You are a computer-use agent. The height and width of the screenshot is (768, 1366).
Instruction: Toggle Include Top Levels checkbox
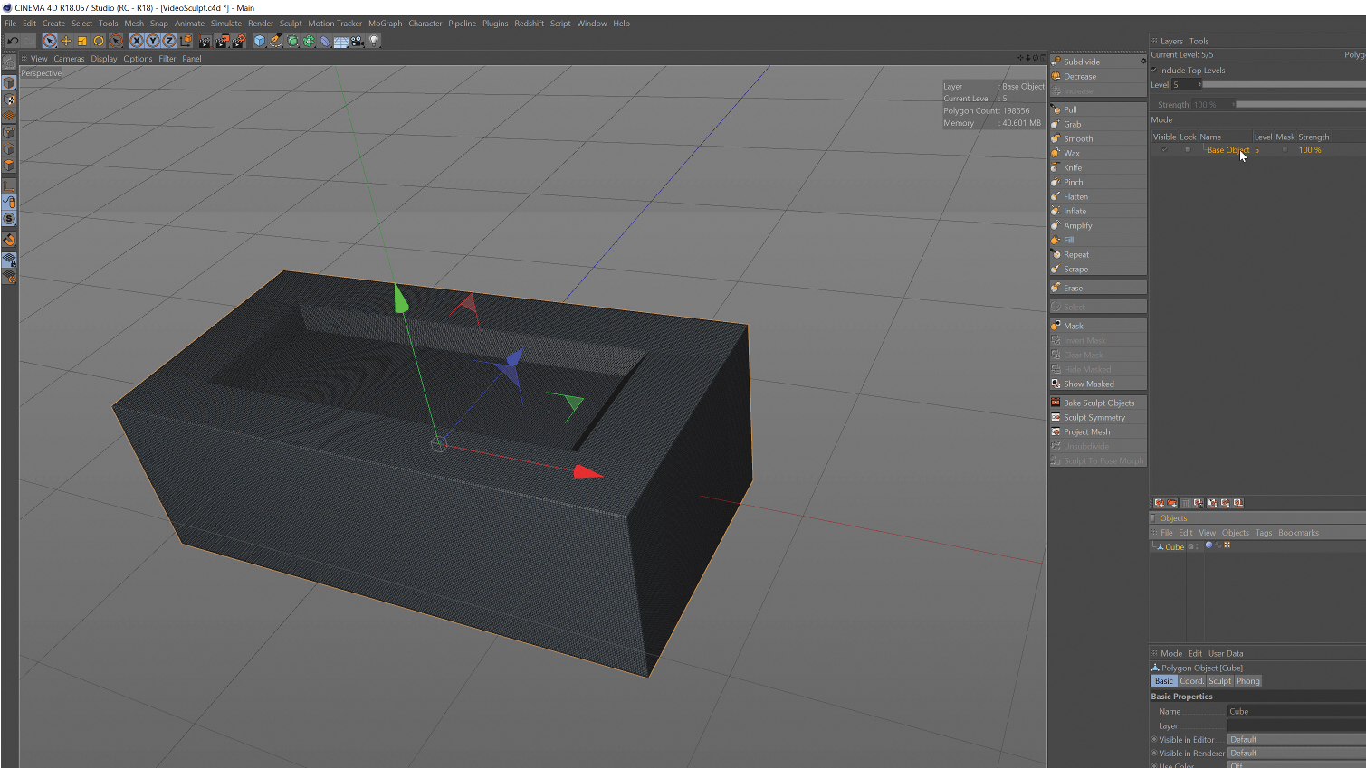point(1153,70)
